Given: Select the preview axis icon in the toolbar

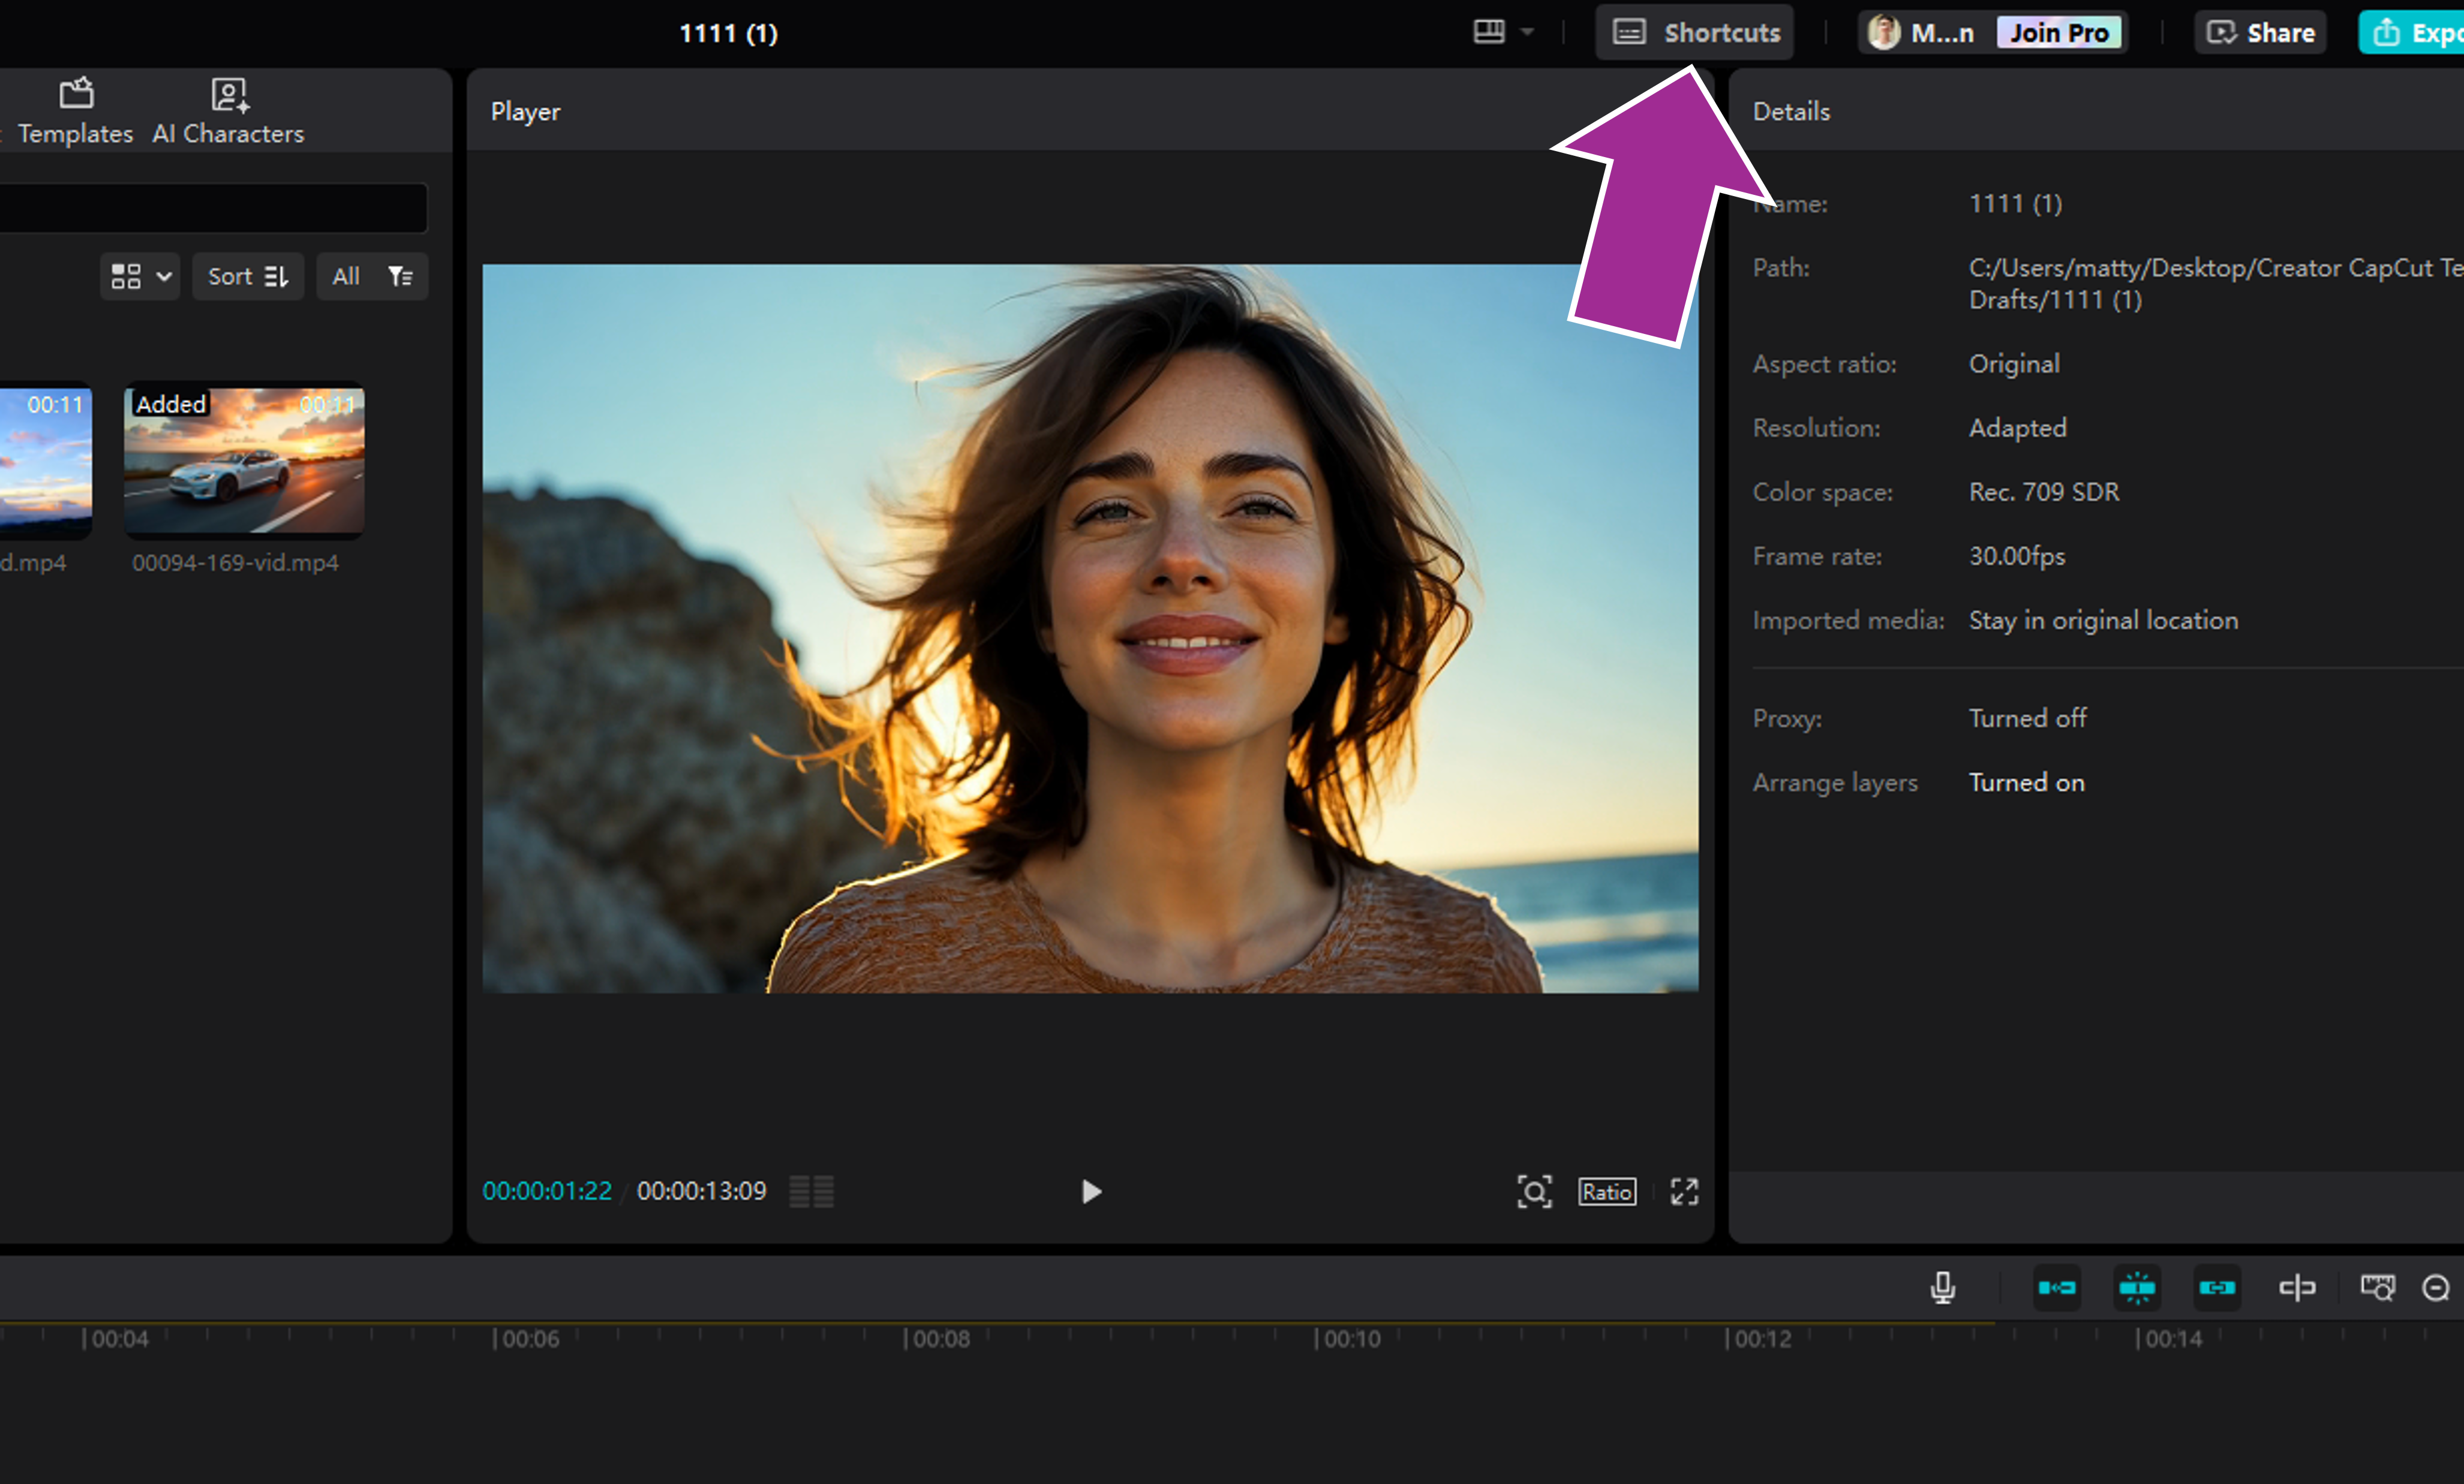Looking at the screenshot, I should coord(2297,1288).
